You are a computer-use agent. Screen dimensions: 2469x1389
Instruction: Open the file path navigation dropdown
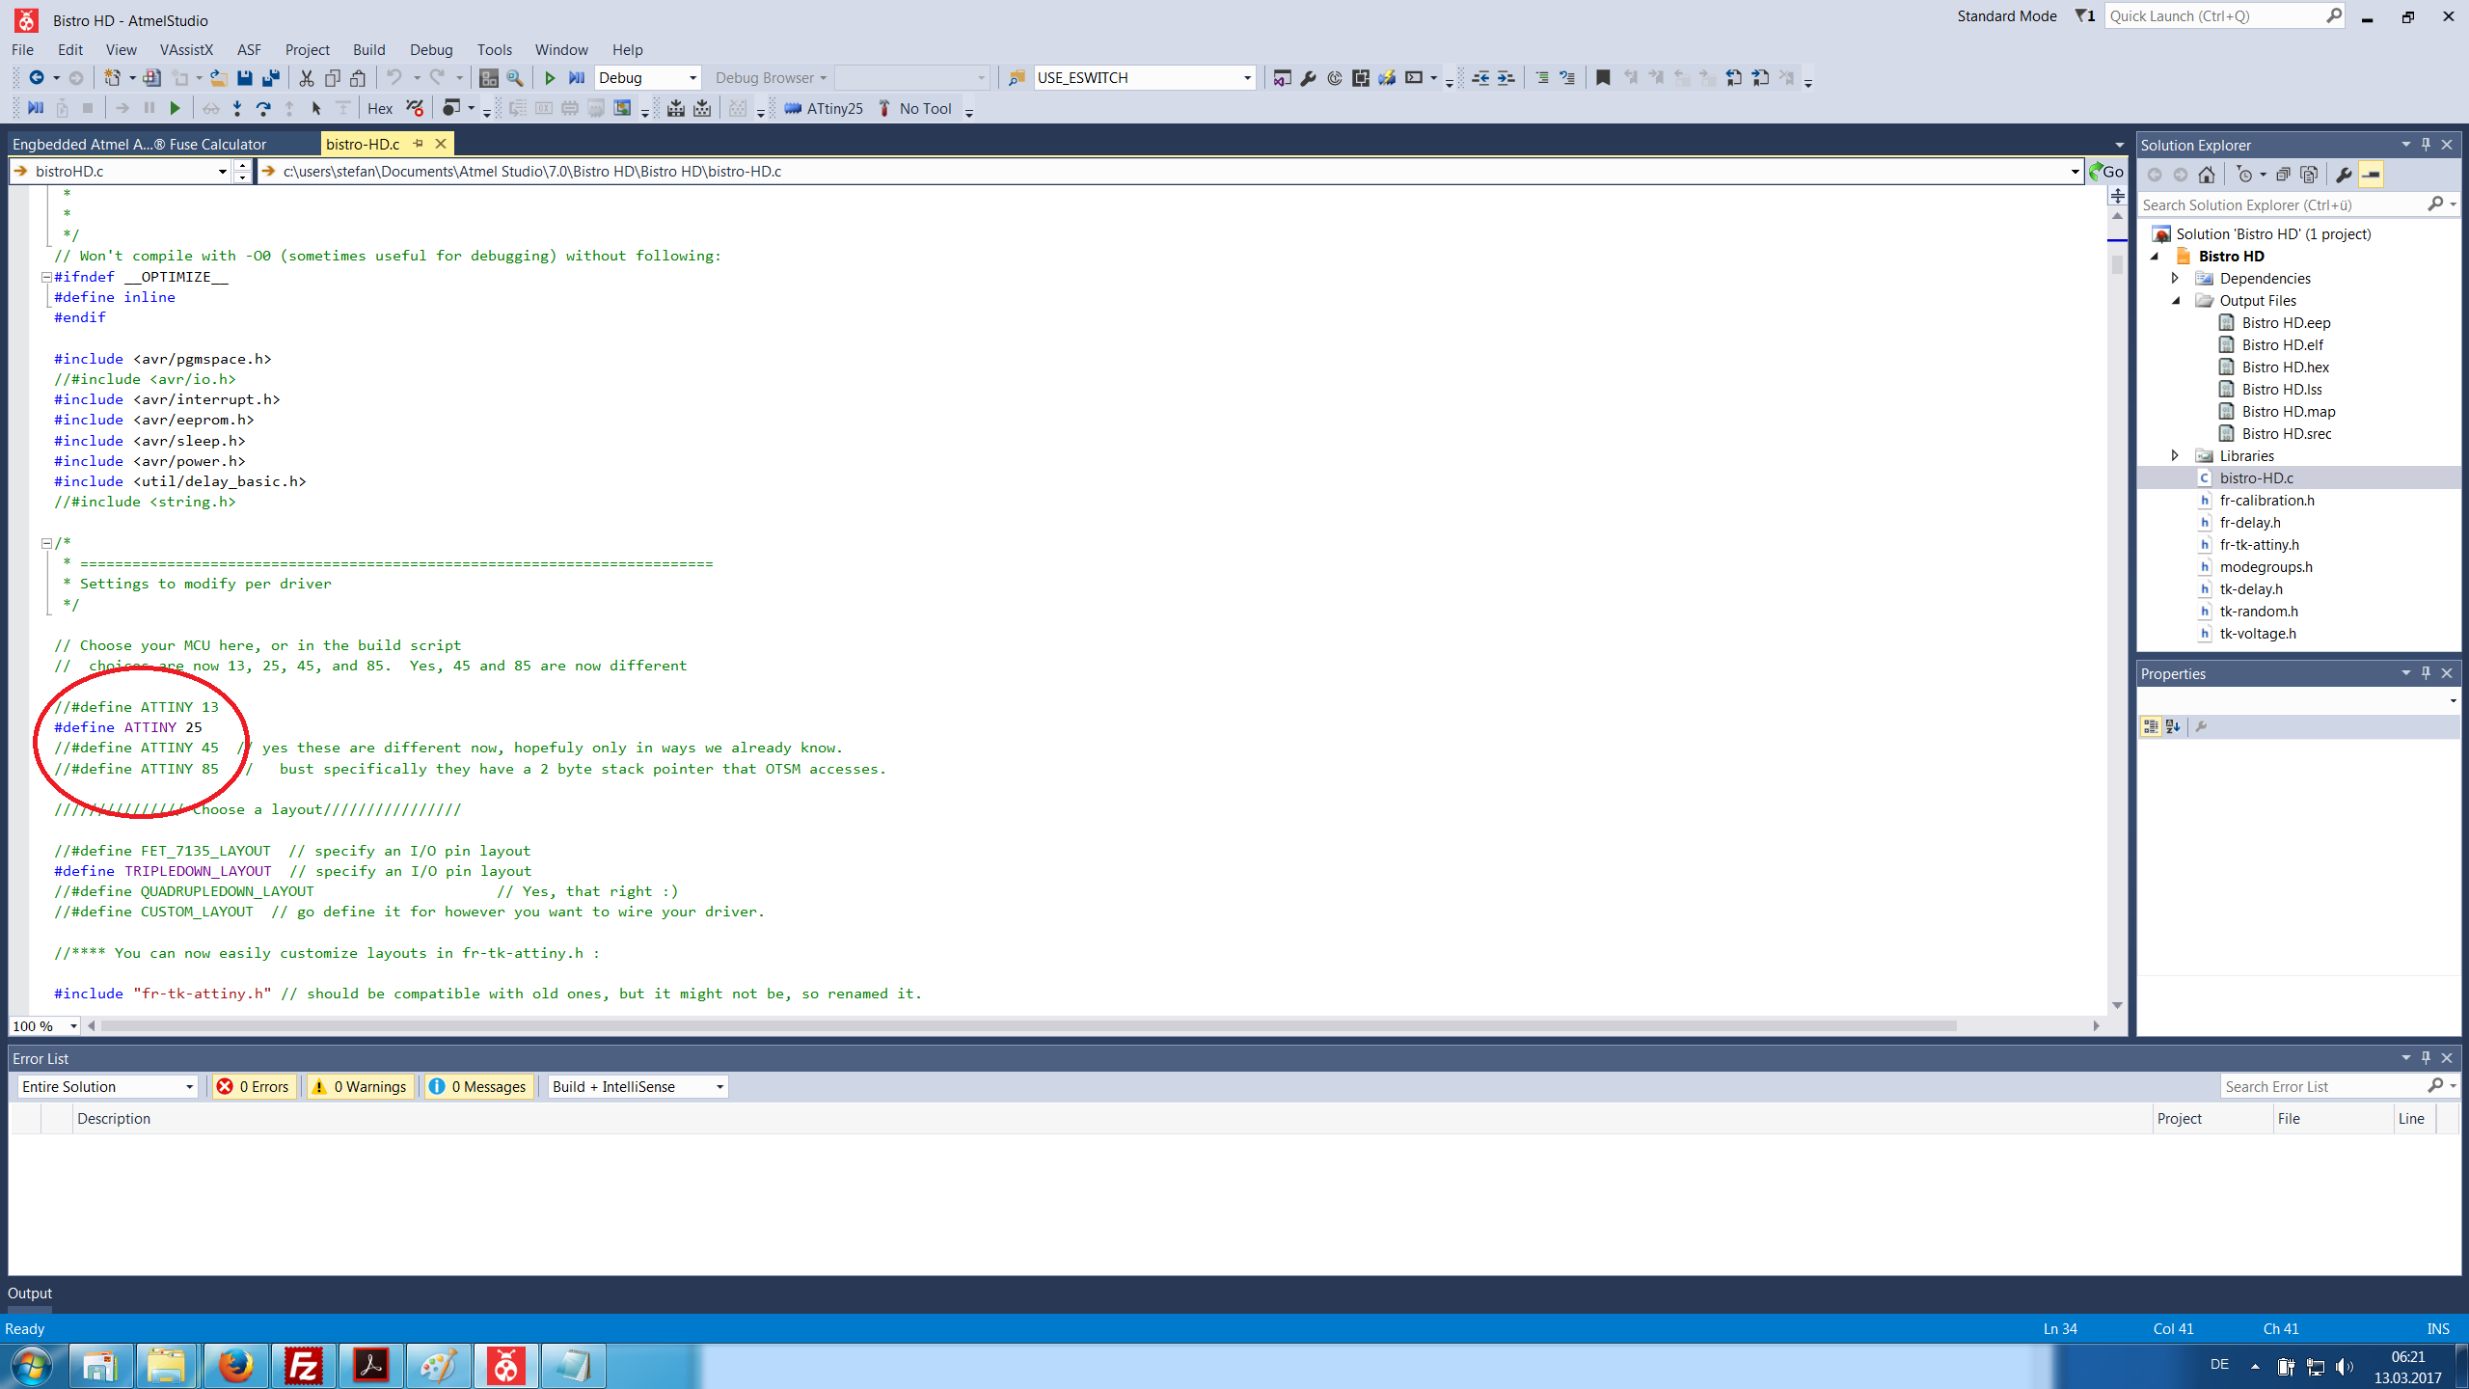pos(2075,172)
